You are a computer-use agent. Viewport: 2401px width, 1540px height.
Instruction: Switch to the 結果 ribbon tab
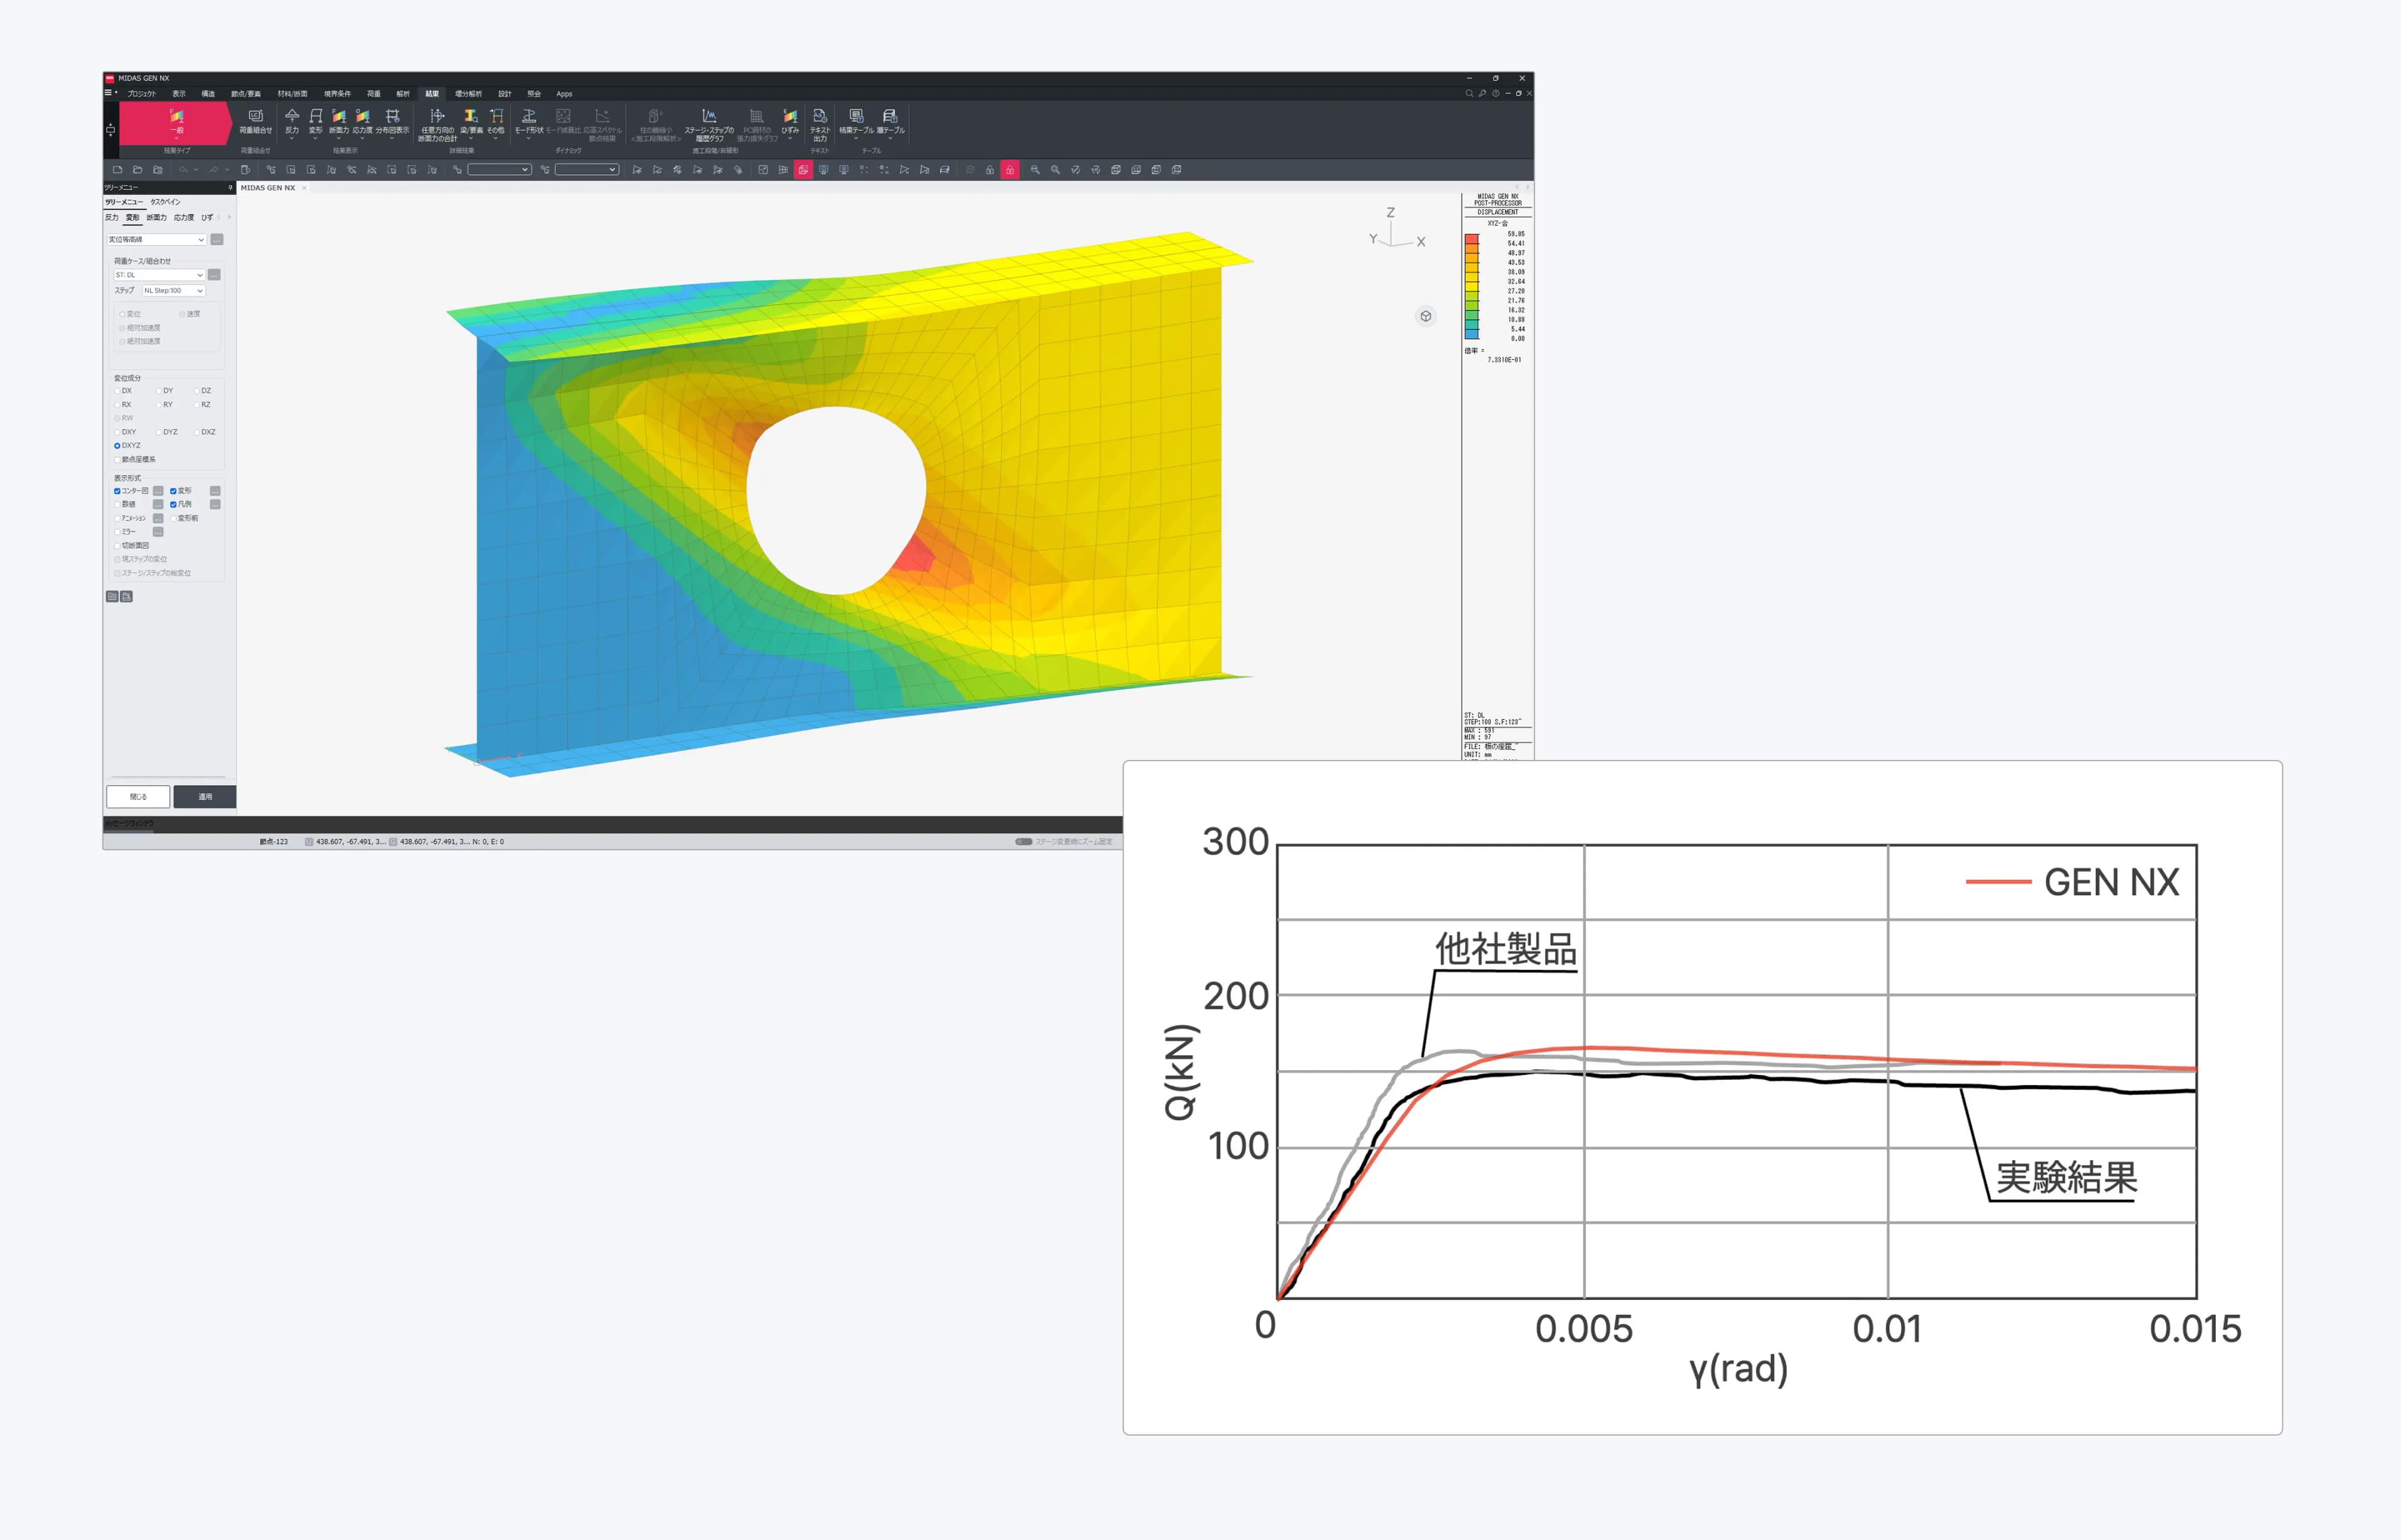pos(432,94)
